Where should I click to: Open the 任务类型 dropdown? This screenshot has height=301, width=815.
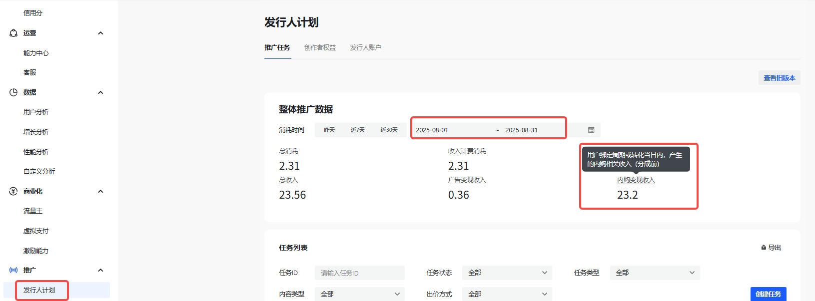click(x=655, y=273)
